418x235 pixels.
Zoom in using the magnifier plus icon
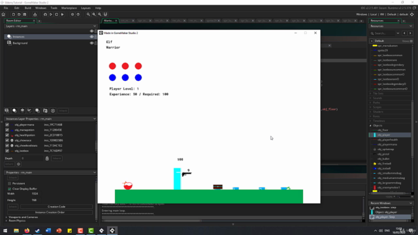[100, 14]
